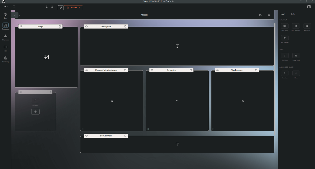The height and width of the screenshot is (169, 315).
Task: Switch to the Style tab
Action: (293, 14)
